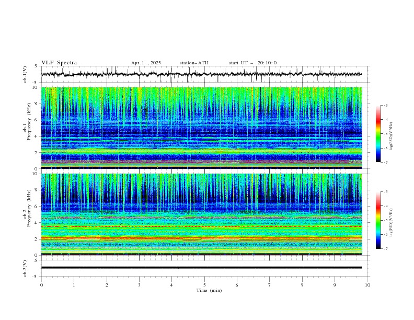
Task: Click time axis tick label "7"
Action: tap(270, 285)
